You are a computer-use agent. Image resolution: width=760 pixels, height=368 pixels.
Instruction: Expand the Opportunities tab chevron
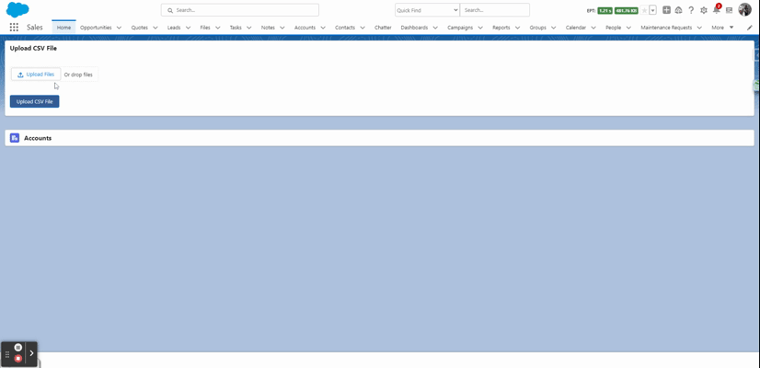click(x=119, y=28)
